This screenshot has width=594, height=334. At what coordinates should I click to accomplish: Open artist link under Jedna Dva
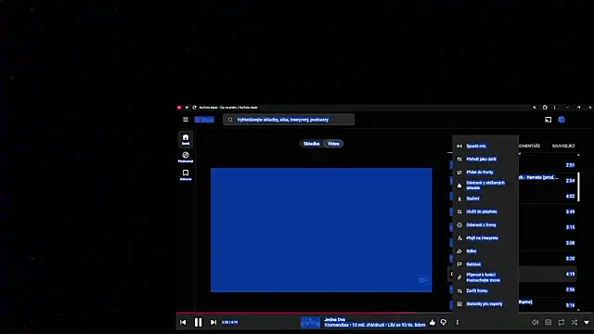click(336, 325)
